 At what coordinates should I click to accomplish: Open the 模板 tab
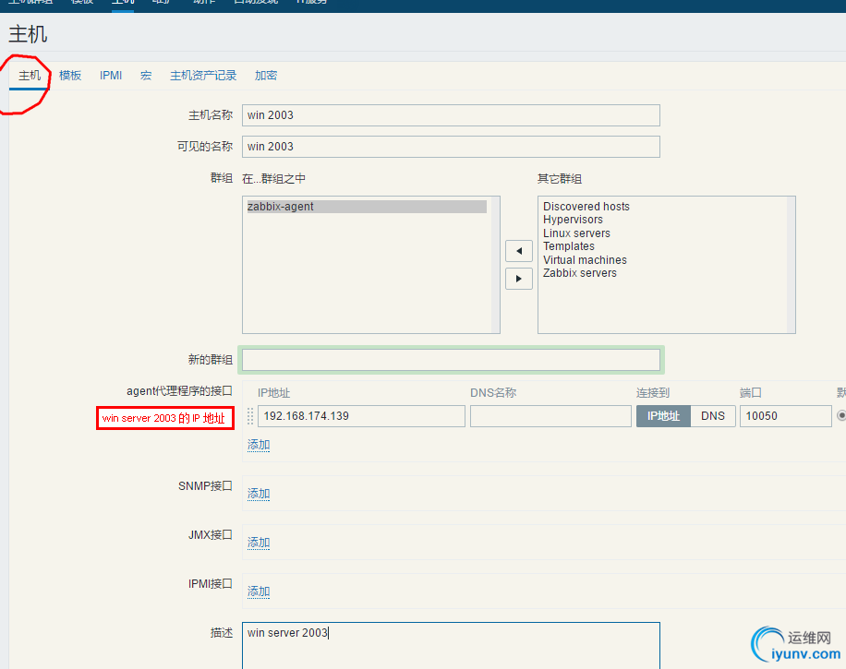[x=70, y=76]
